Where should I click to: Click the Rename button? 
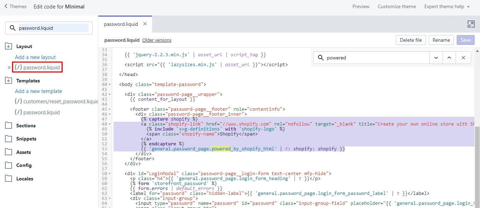click(441, 40)
